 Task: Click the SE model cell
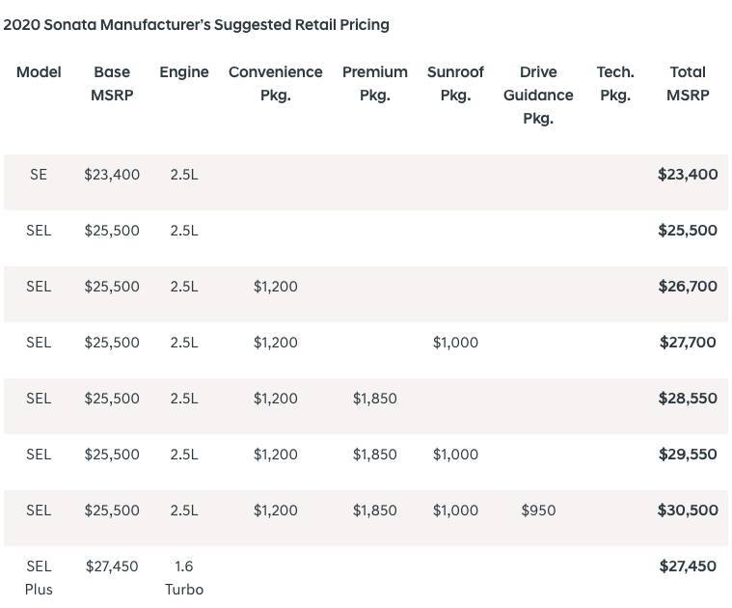point(39,175)
